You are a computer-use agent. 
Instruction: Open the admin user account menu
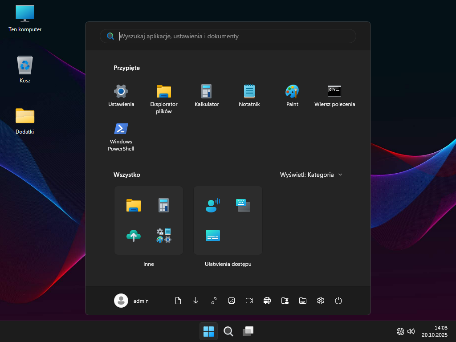[132, 301]
